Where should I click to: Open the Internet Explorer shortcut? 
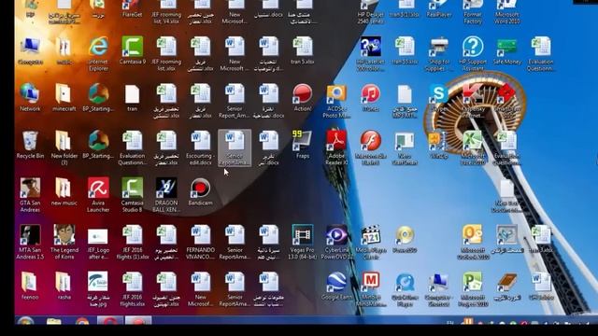[98, 54]
